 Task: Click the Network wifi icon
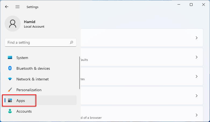point(10,79)
